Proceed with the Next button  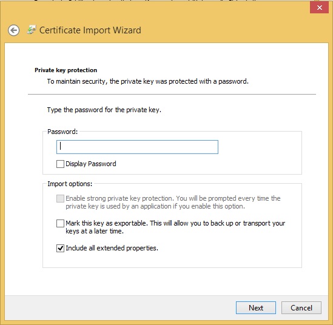pos(256,308)
